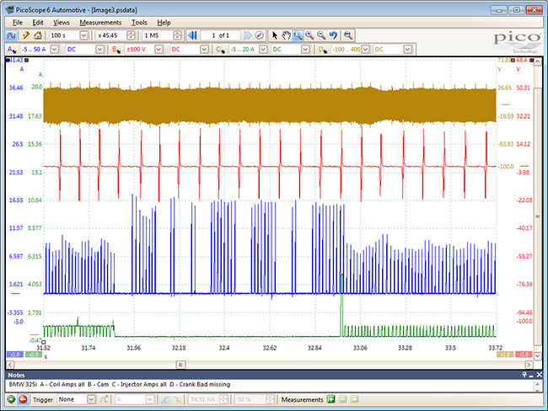Click the green Channel C scale button

34,355
